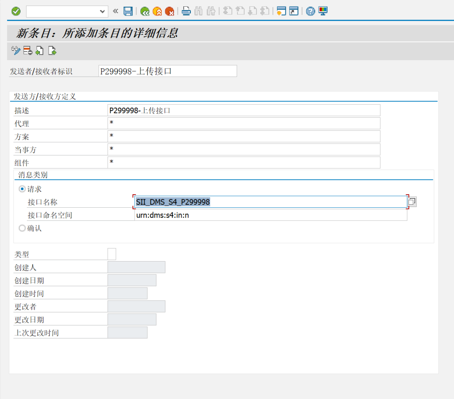The height and width of the screenshot is (399, 454).
Task: Cancel using the red Cancel icon
Action: 170,11
